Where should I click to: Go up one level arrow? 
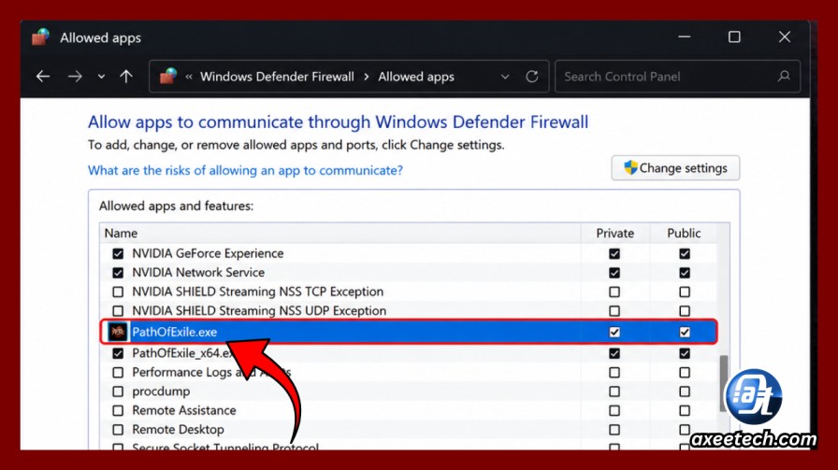click(x=126, y=77)
